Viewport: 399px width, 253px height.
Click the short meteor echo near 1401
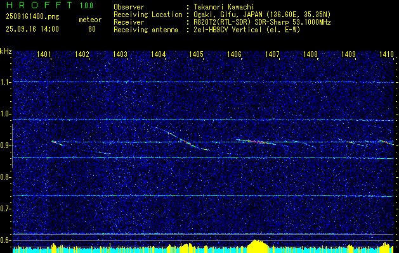coord(58,143)
